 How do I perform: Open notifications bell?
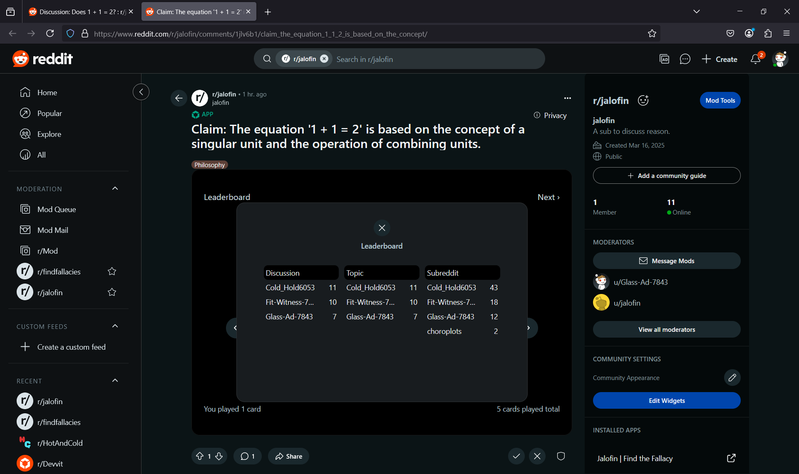click(755, 59)
